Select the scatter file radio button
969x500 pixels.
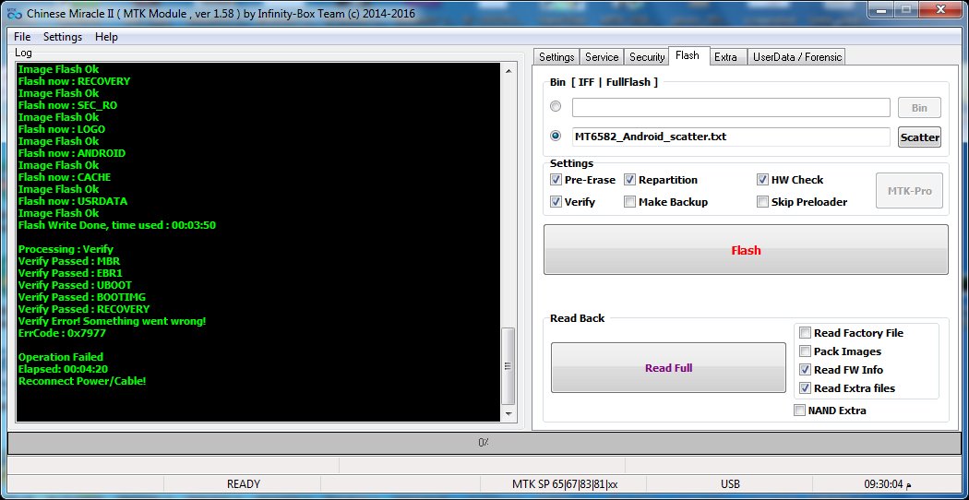[556, 136]
